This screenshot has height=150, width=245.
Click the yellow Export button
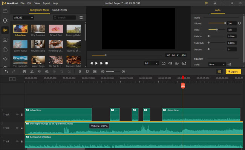(x=233, y=72)
